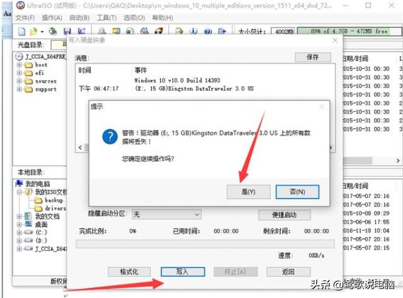Click the Mount to virtual drive icon
403x298 pixels.
pos(144,31)
